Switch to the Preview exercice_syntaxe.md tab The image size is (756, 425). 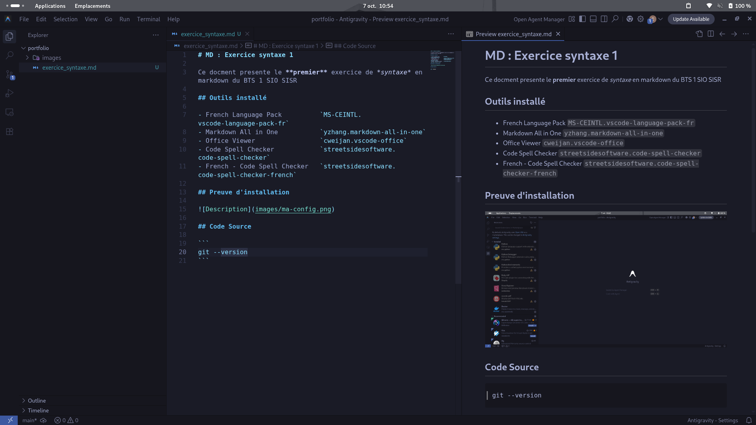click(x=513, y=34)
